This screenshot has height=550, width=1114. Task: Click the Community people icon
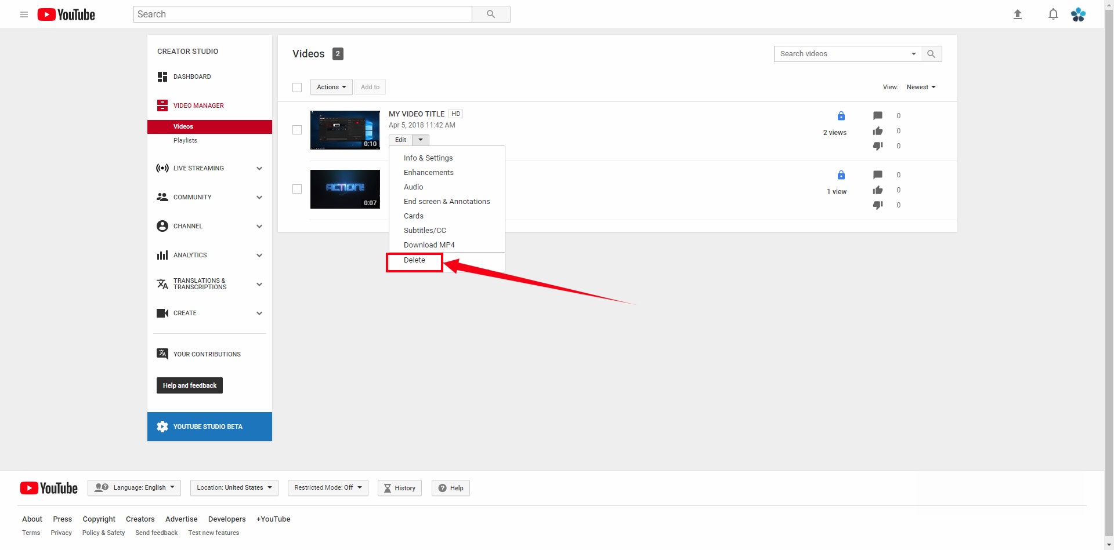coord(162,197)
